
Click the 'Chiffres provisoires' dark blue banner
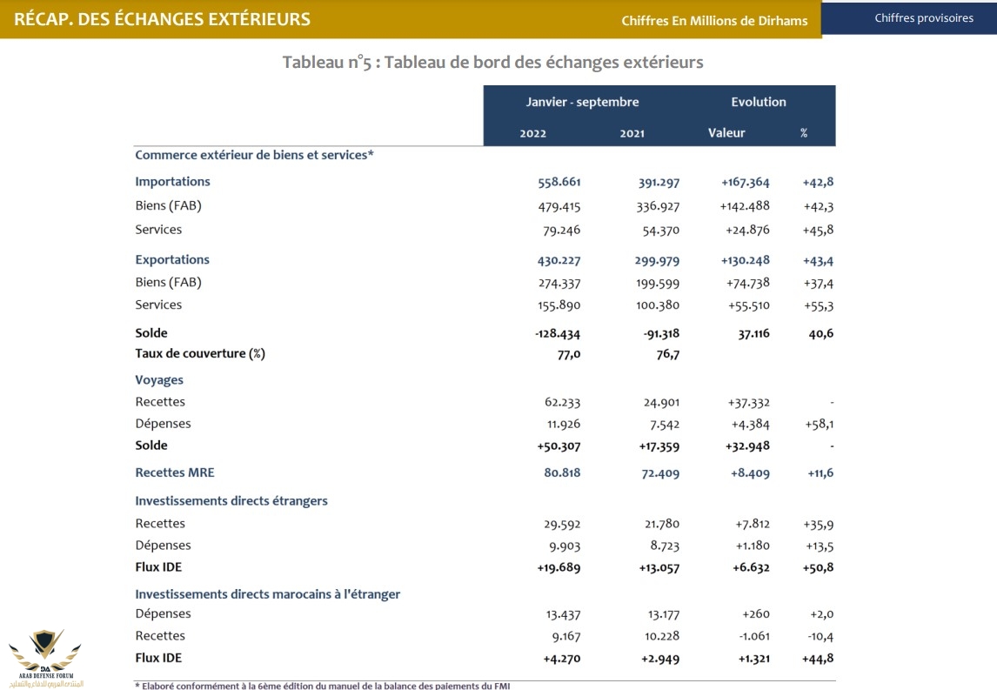(908, 18)
